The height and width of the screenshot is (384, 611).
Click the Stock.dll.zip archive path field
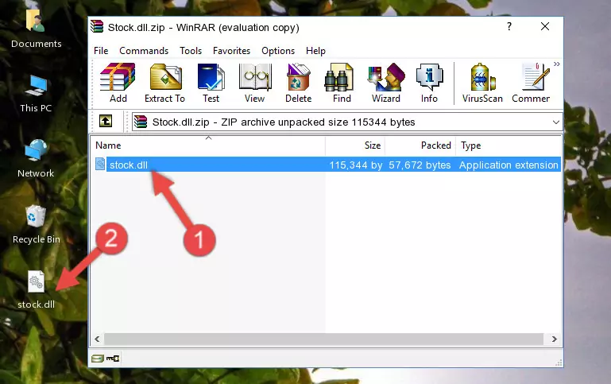pyautogui.click(x=347, y=122)
